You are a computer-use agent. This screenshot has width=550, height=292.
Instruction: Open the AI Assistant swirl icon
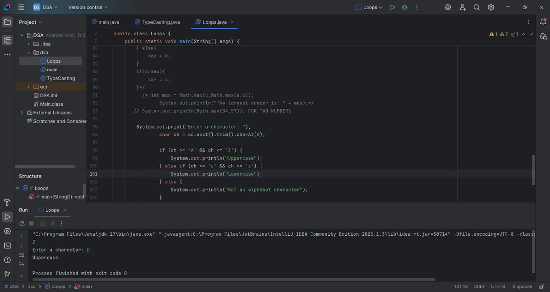click(x=448, y=7)
